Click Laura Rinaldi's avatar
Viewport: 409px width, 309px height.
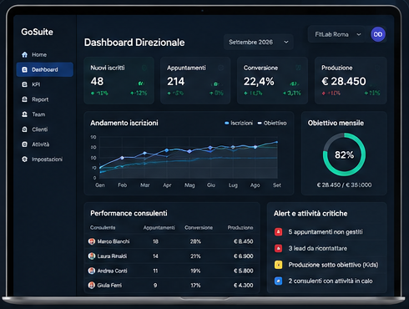[x=92, y=256]
